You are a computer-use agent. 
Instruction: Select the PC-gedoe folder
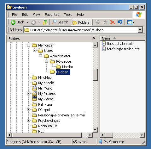pos(64,61)
